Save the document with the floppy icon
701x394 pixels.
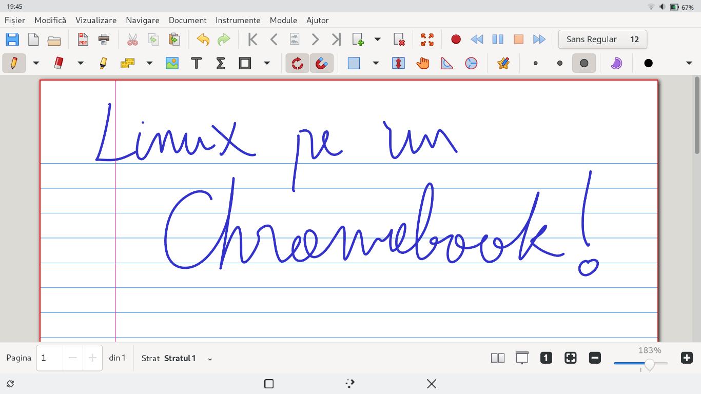click(x=12, y=40)
